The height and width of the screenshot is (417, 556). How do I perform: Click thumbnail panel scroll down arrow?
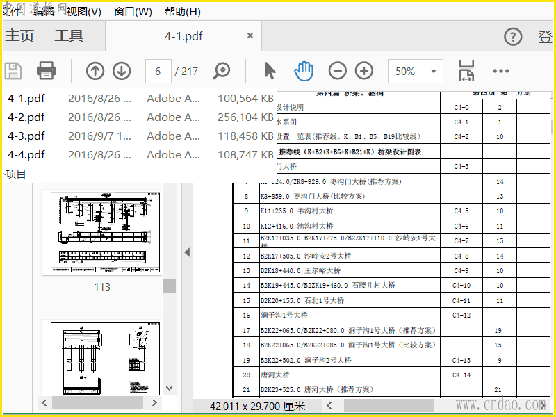[170, 389]
